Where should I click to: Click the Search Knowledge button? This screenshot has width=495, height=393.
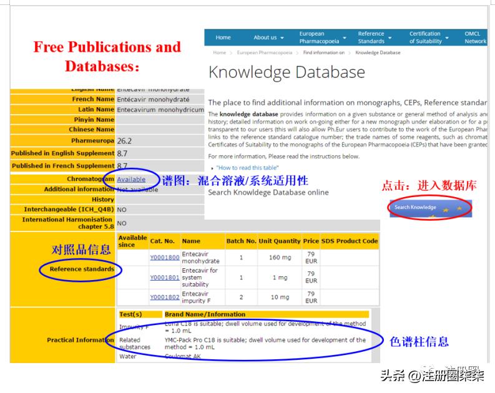click(431, 208)
